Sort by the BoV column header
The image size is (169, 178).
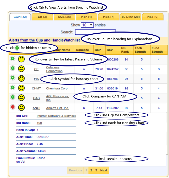pos(113,50)
